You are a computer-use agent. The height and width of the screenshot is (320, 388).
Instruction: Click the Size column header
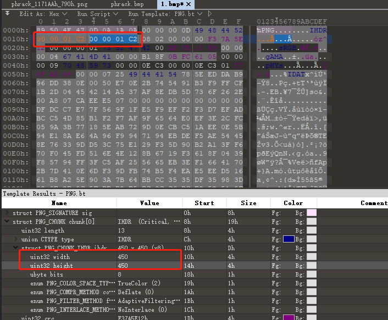248,203
